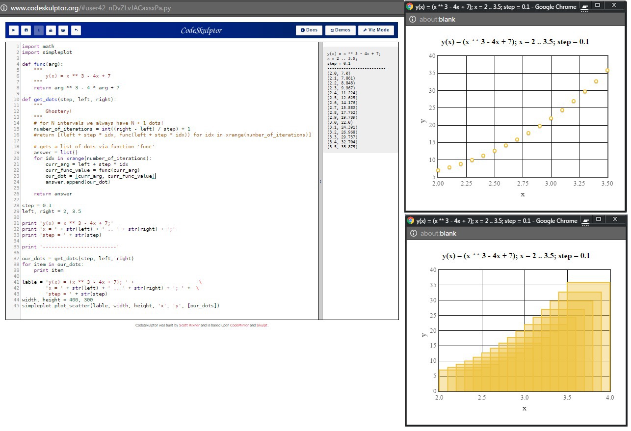Follow the Skulpt link in footer
Screen dimensions: 631x431
click(262, 325)
